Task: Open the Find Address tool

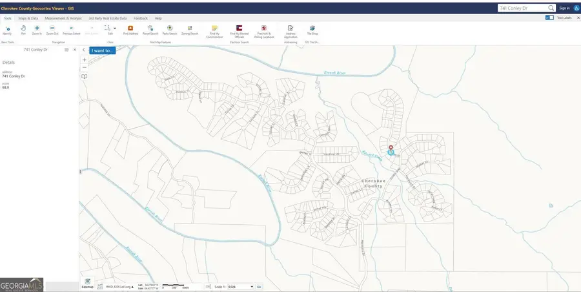Action: [x=130, y=30]
